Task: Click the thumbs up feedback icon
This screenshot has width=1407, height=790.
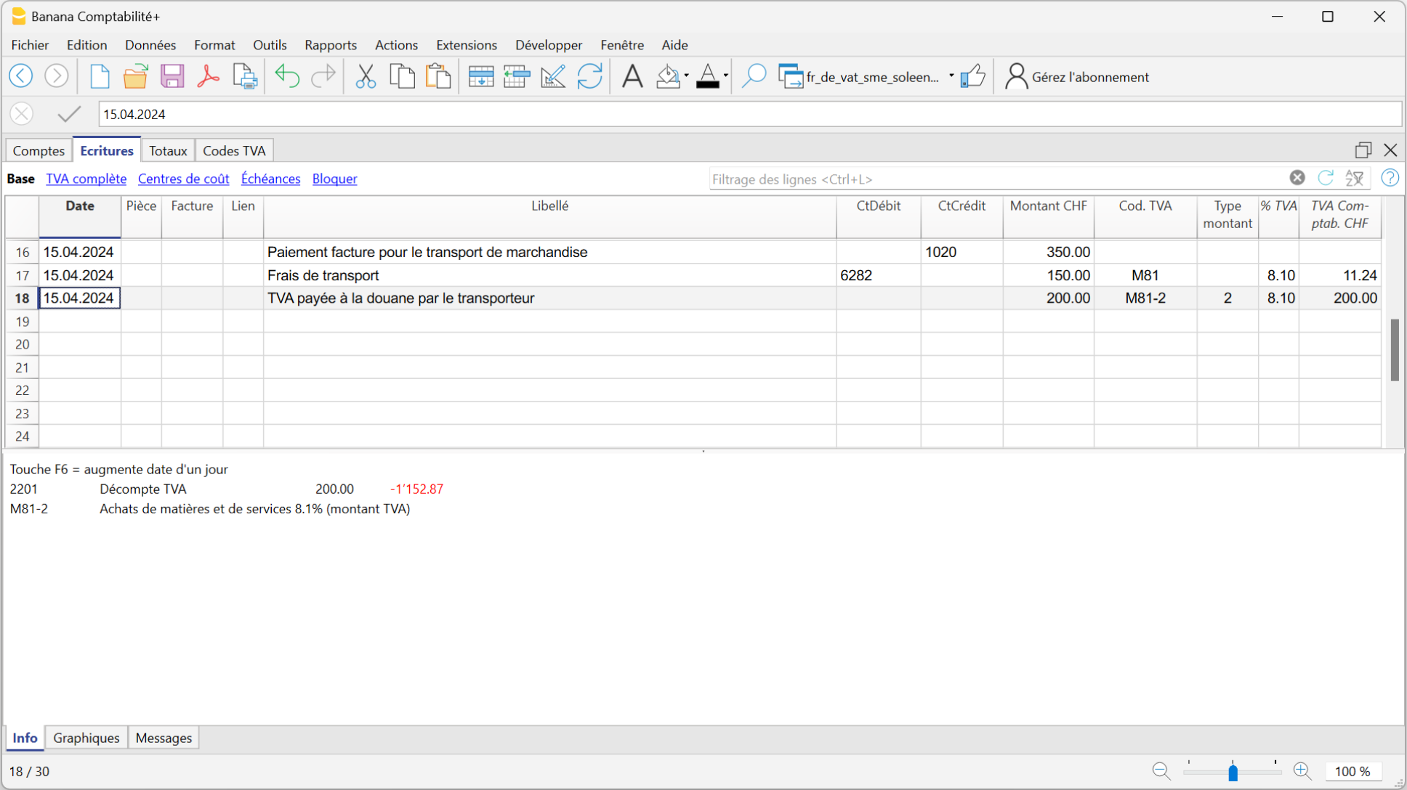Action: (972, 76)
